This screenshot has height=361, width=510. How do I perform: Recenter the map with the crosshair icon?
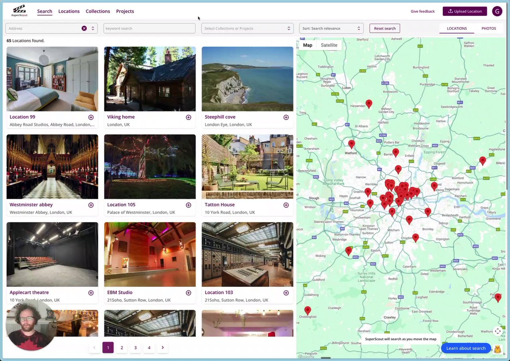(x=498, y=331)
